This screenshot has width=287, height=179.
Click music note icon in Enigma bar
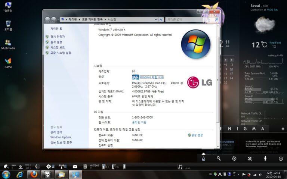pyautogui.click(x=180, y=166)
